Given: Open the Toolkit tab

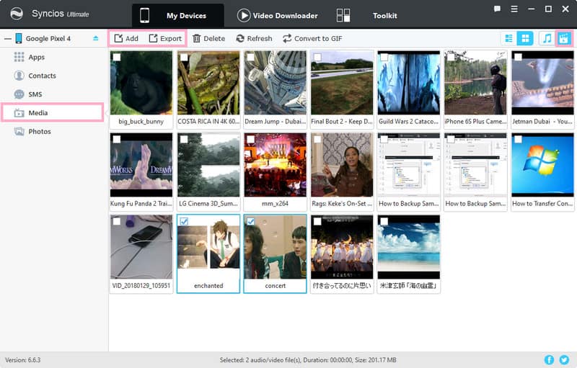Looking at the screenshot, I should click(384, 15).
